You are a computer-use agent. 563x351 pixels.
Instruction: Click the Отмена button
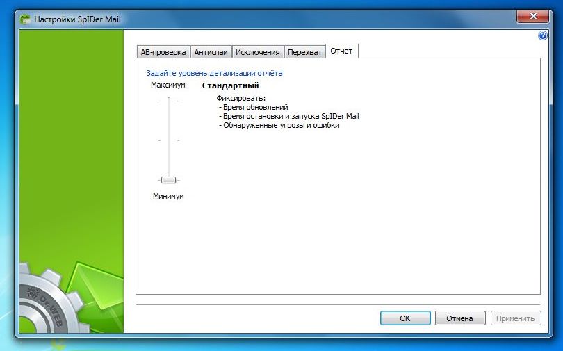(459, 318)
